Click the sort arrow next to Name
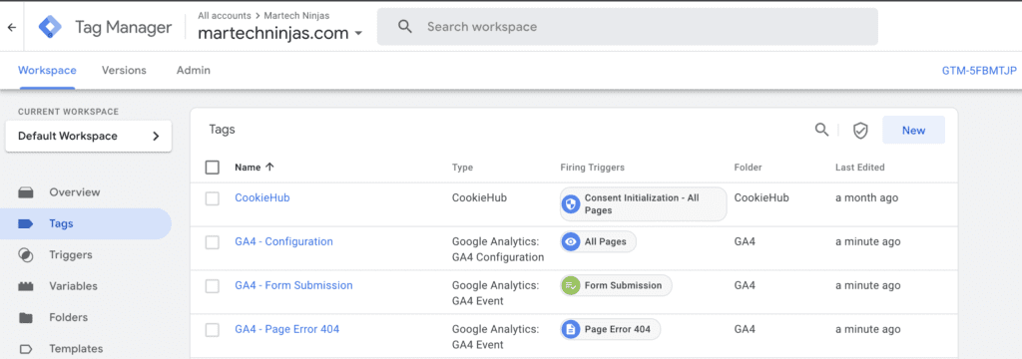Screen dimensions: 1022x359 tap(269, 167)
